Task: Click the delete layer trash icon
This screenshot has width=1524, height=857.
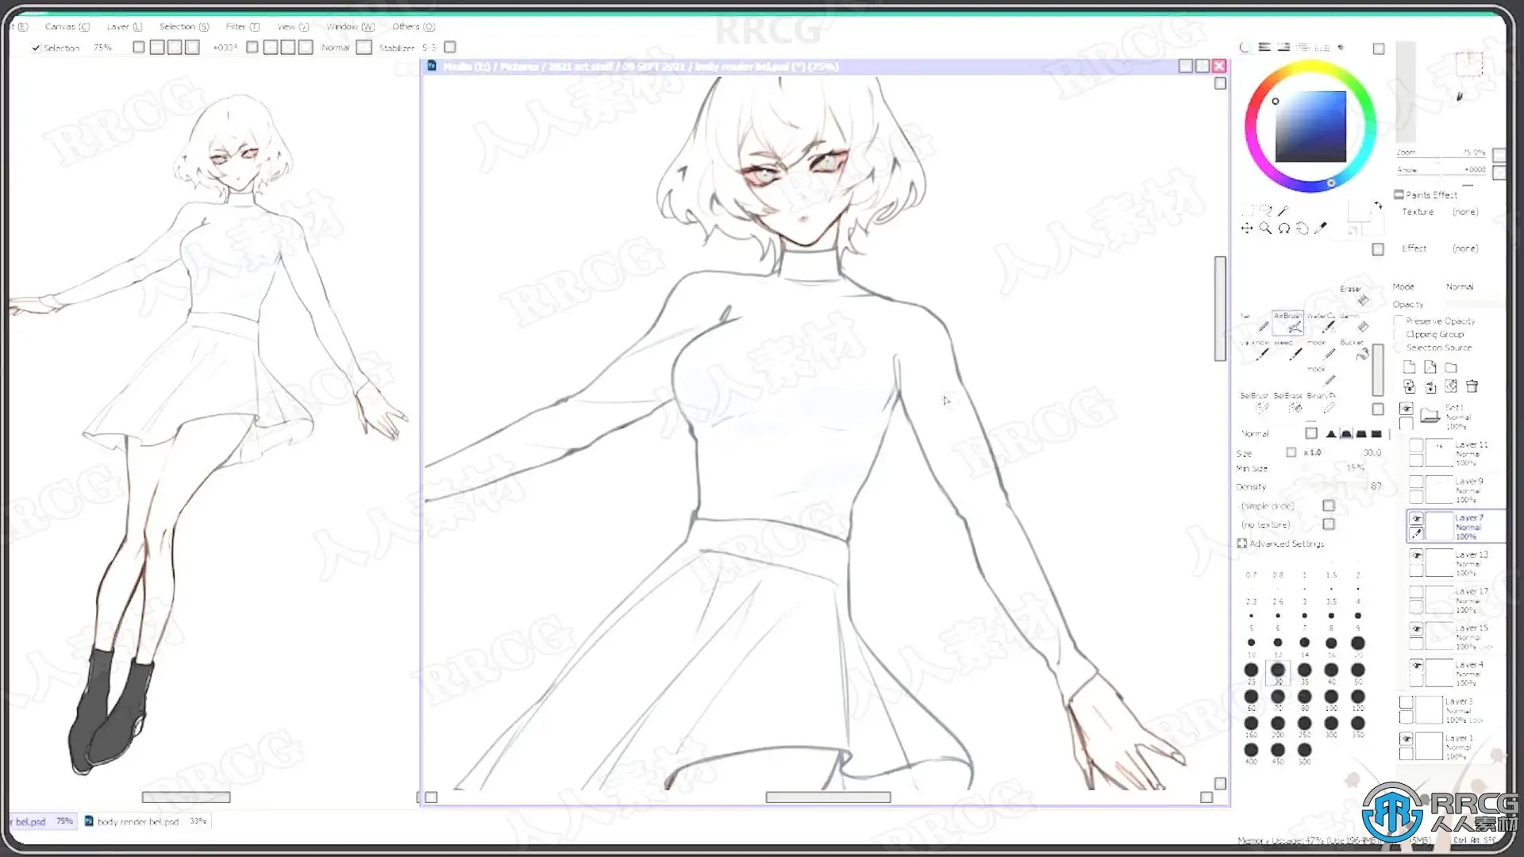Action: pyautogui.click(x=1472, y=386)
